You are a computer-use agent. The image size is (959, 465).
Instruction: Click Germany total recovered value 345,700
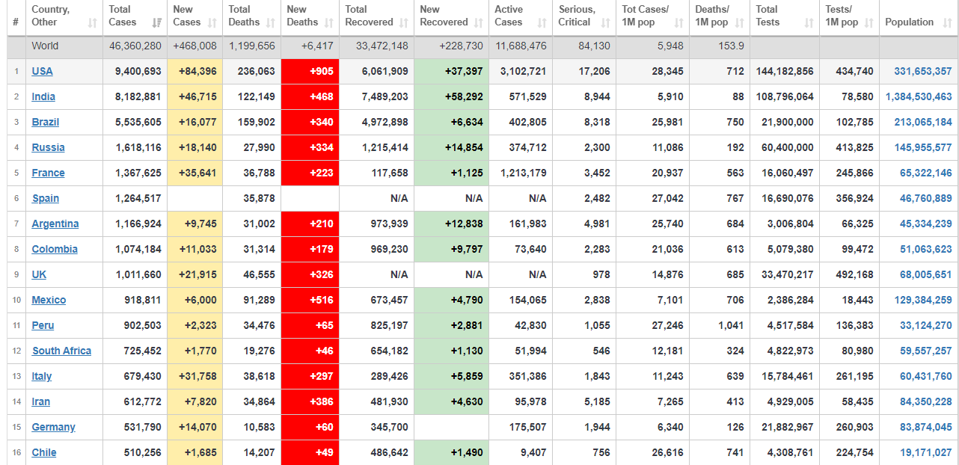click(x=390, y=427)
